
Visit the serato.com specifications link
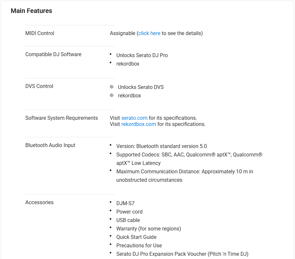[x=134, y=118]
